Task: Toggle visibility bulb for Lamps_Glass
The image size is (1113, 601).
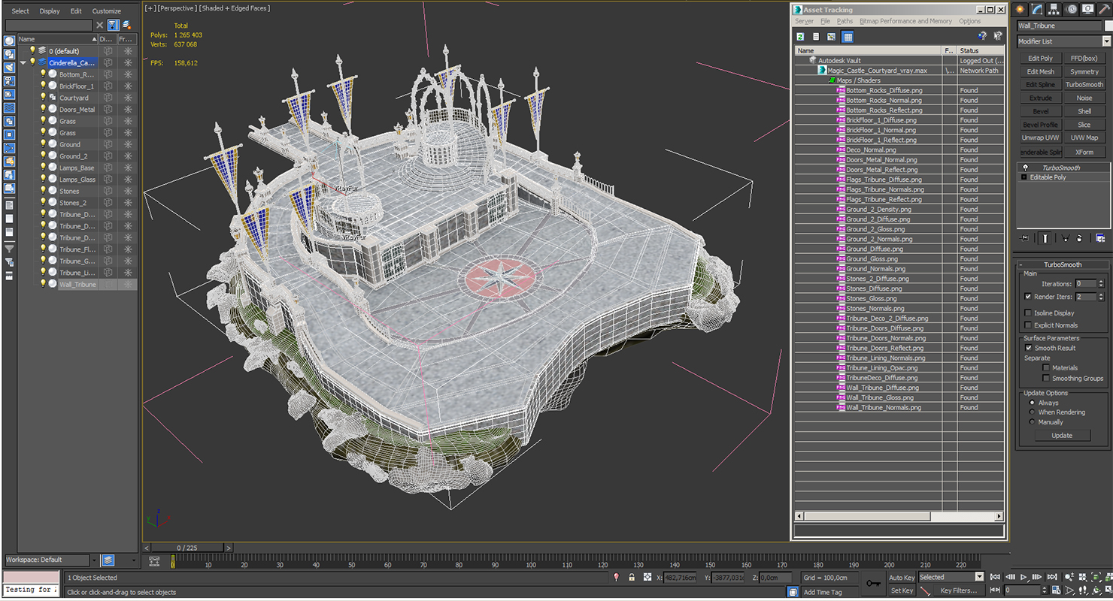Action: point(43,180)
